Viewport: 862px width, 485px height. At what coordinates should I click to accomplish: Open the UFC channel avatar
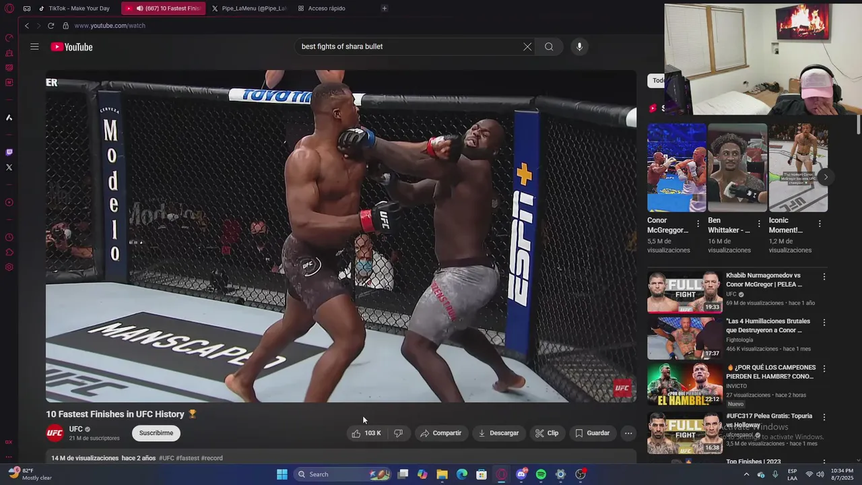(x=55, y=433)
